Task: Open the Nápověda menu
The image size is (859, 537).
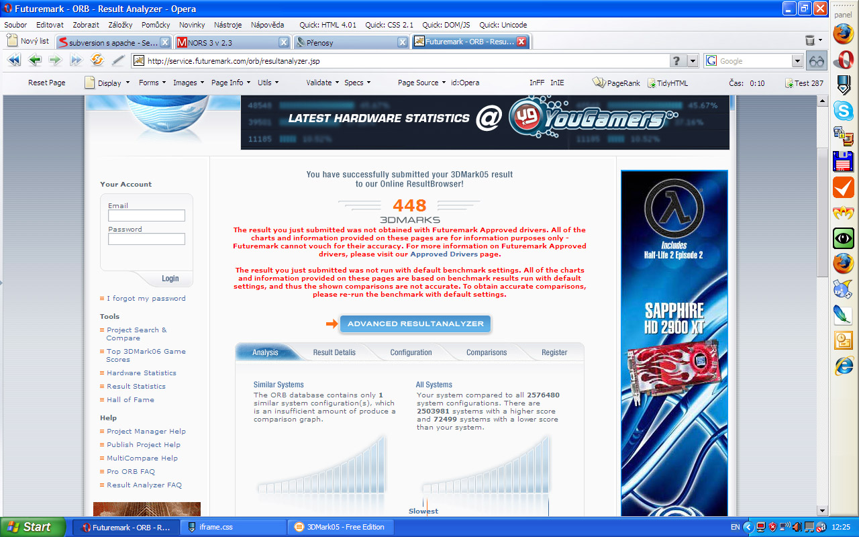Action: coord(268,25)
